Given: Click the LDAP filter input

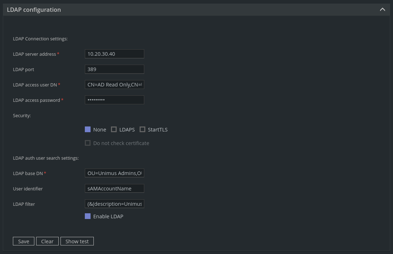Looking at the screenshot, I should [114, 204].
